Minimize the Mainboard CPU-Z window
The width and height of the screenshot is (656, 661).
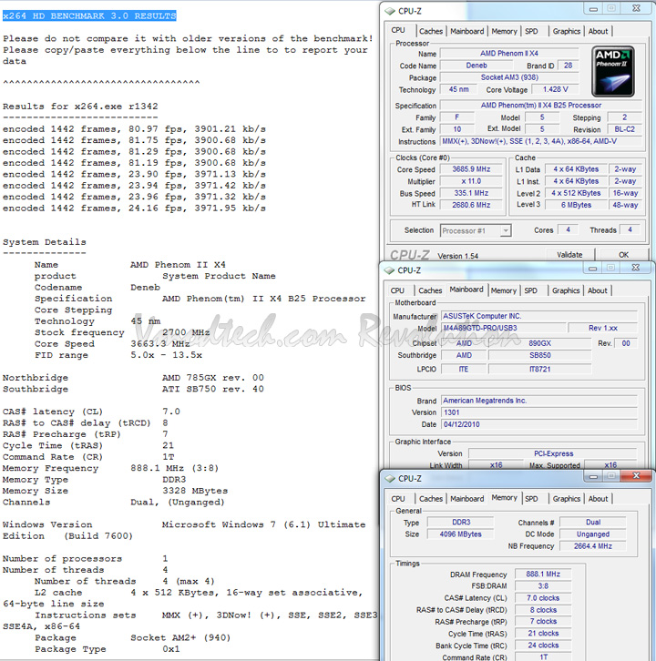(593, 268)
